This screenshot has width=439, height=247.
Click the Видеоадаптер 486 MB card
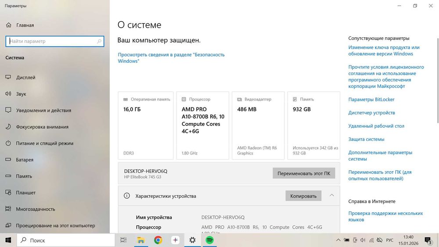tap(258, 125)
